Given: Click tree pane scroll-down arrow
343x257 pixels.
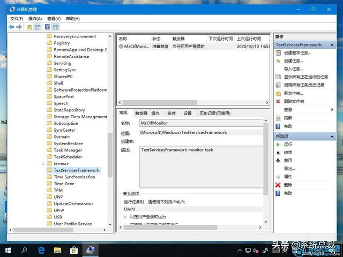Looking at the screenshot, I should coord(110,224).
